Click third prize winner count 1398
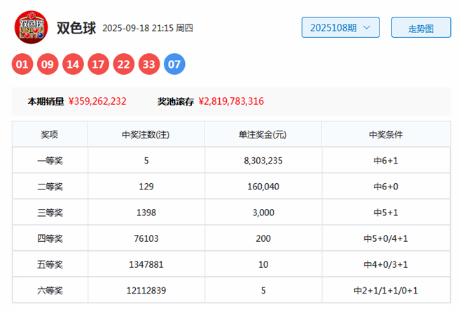The width and height of the screenshot is (460, 309). (146, 213)
